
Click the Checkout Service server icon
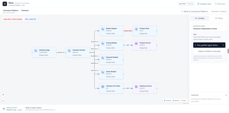[136, 87]
